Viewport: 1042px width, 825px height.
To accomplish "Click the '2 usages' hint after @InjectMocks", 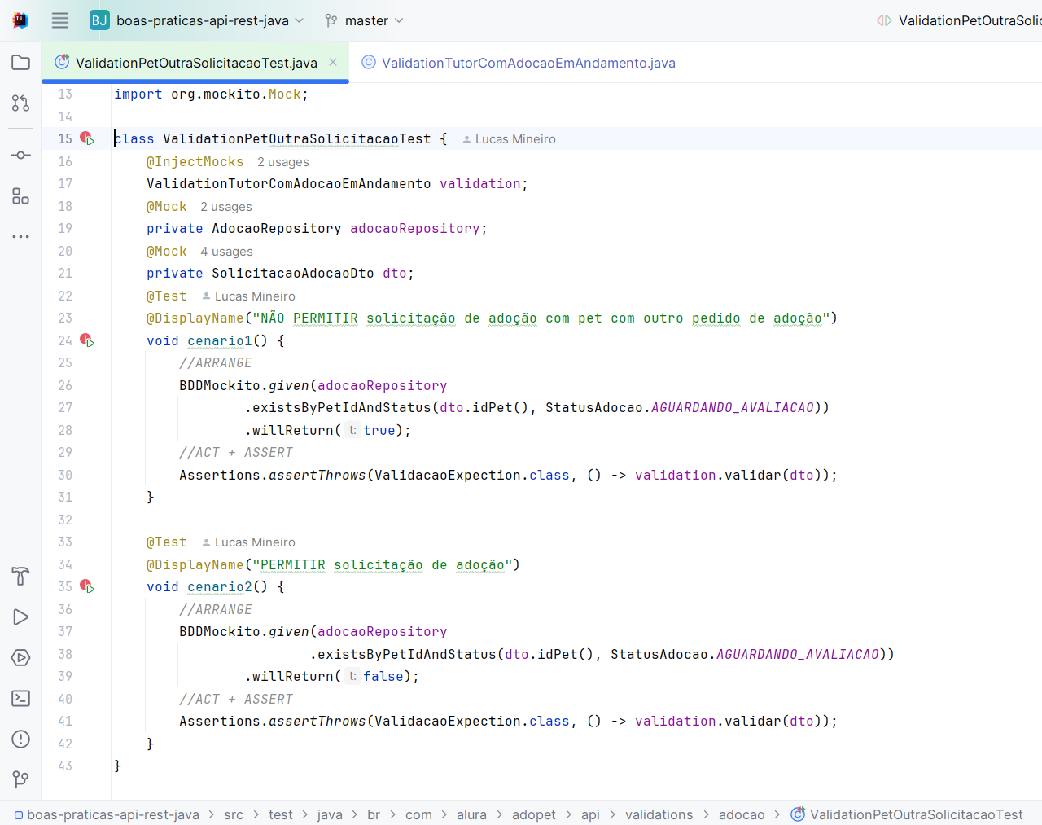I will pyautogui.click(x=283, y=162).
